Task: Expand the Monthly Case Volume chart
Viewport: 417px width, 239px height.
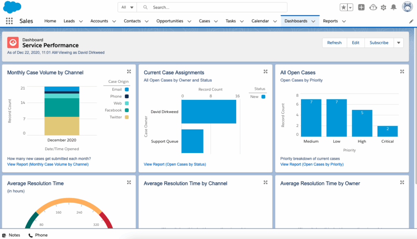Action: pyautogui.click(x=129, y=71)
